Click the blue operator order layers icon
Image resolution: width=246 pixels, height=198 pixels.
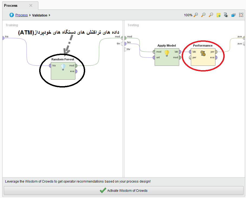click(x=234, y=15)
